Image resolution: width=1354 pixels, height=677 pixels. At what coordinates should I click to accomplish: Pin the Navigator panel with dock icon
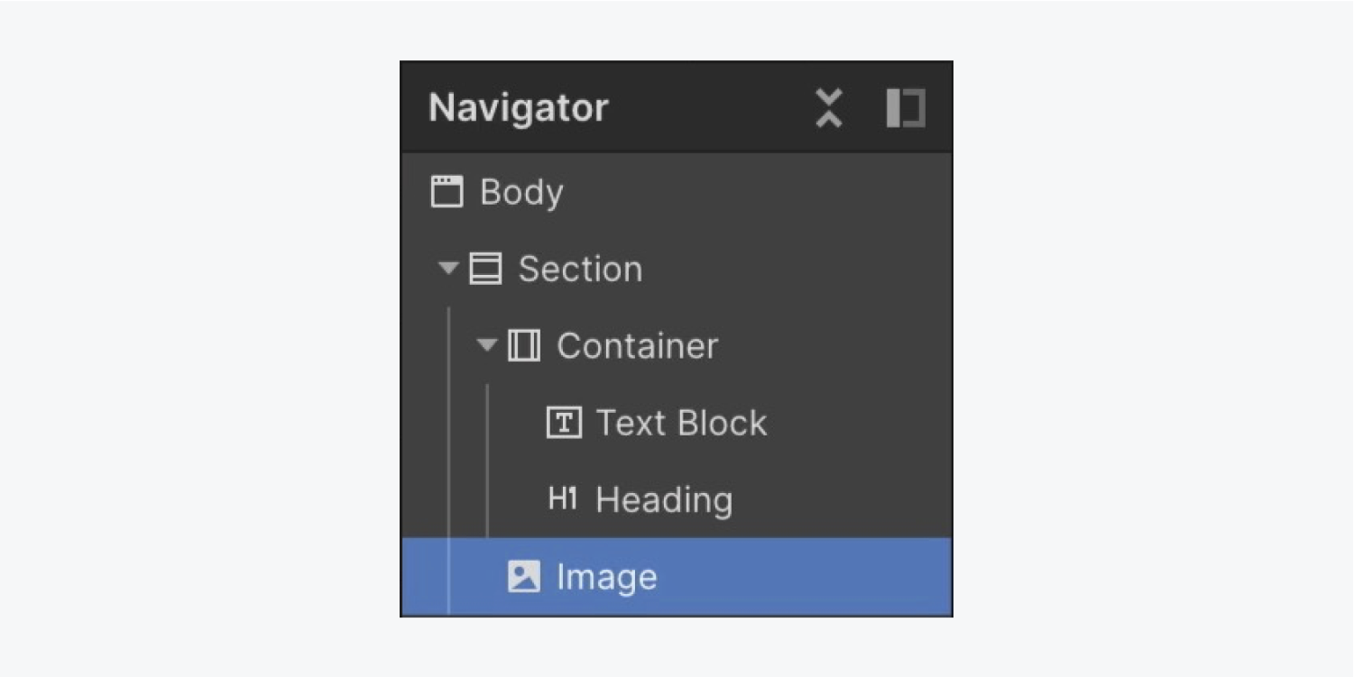906,108
